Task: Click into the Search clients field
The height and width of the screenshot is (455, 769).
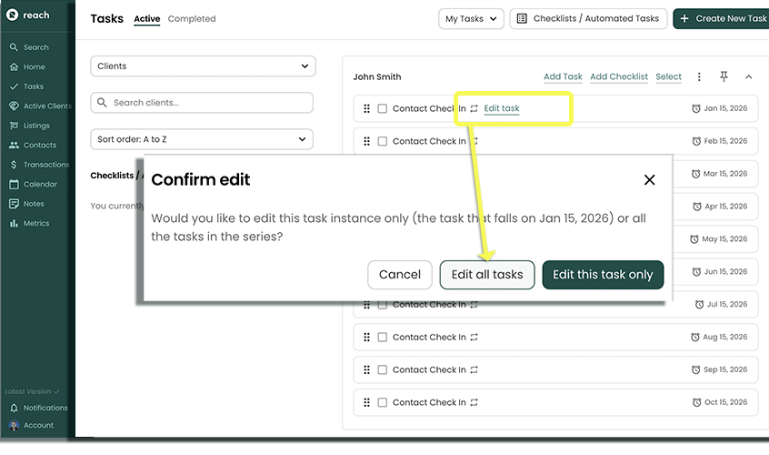Action: click(x=203, y=103)
